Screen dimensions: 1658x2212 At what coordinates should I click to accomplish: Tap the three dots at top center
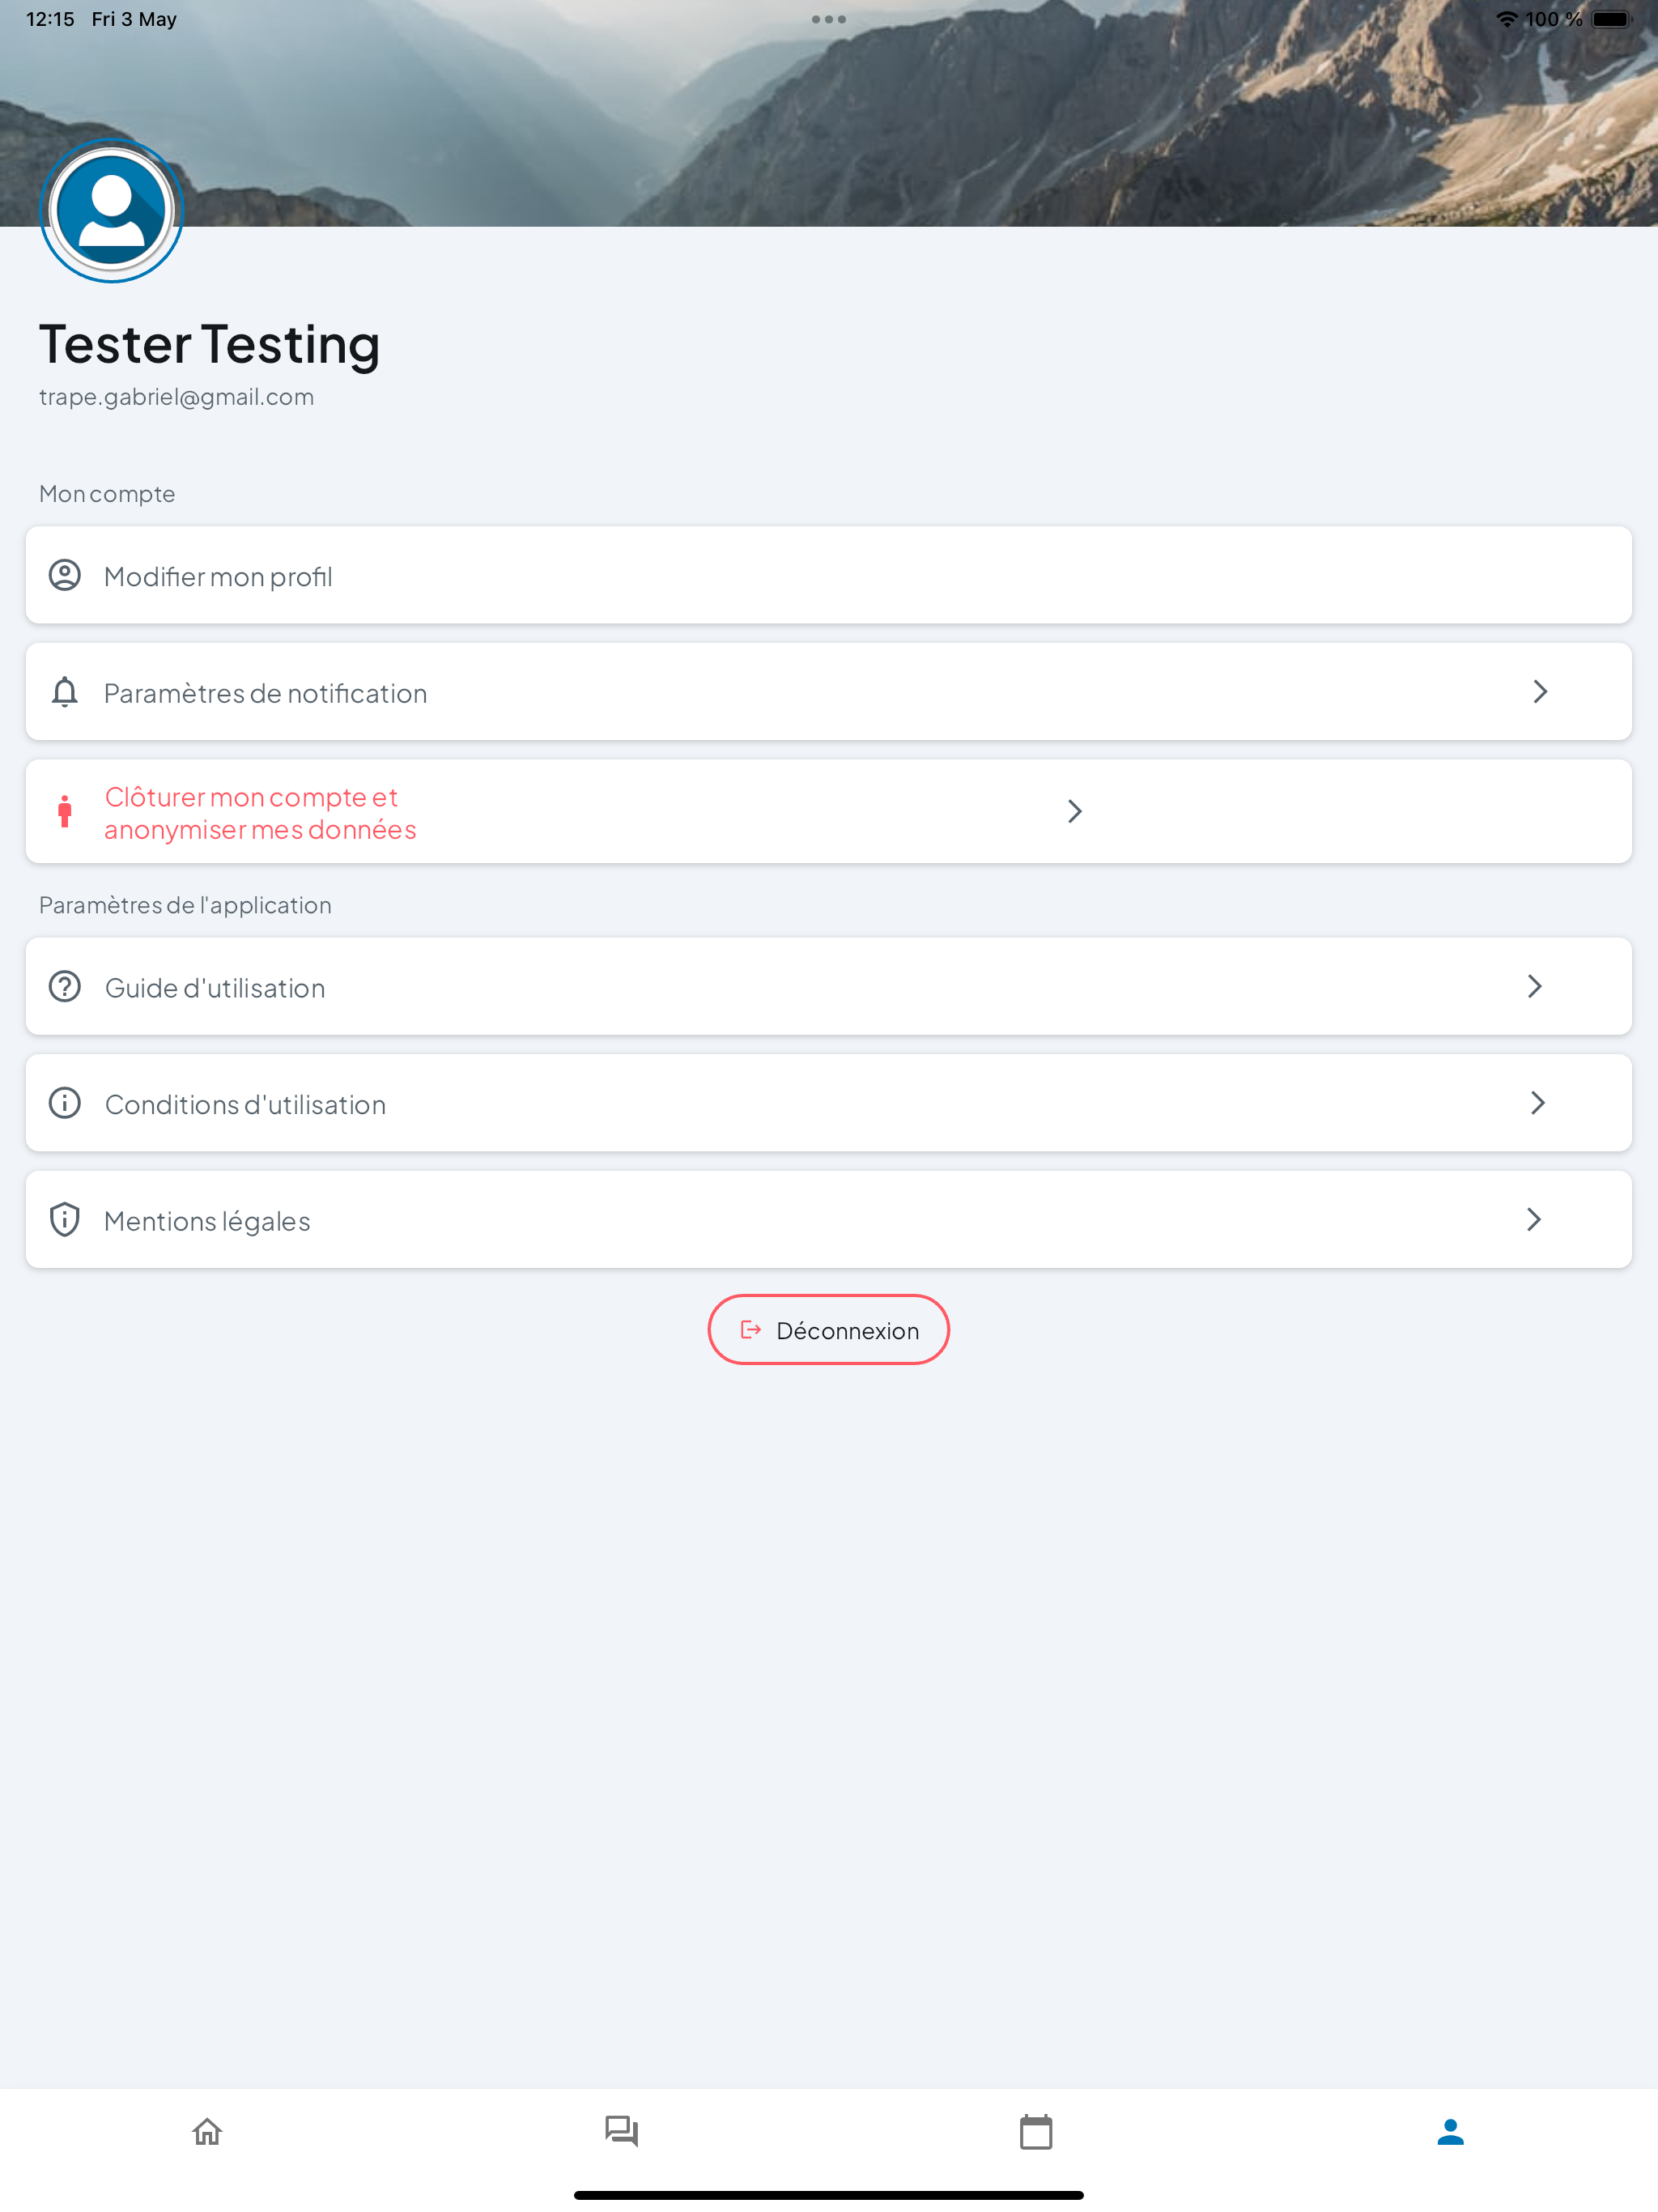click(x=829, y=19)
